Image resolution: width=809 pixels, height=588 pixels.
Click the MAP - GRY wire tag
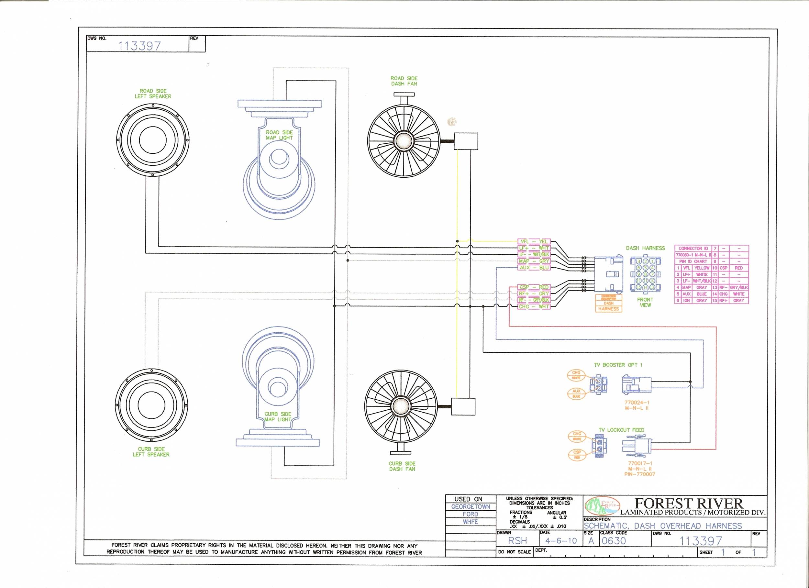(x=534, y=261)
